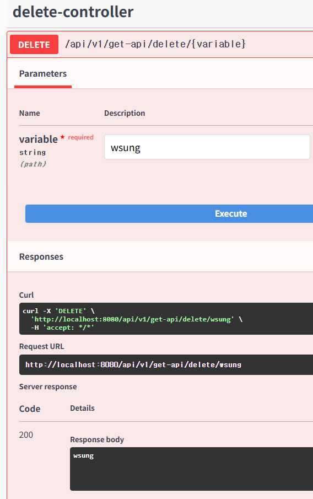
Task: Click the Response body label
Action: 97,439
